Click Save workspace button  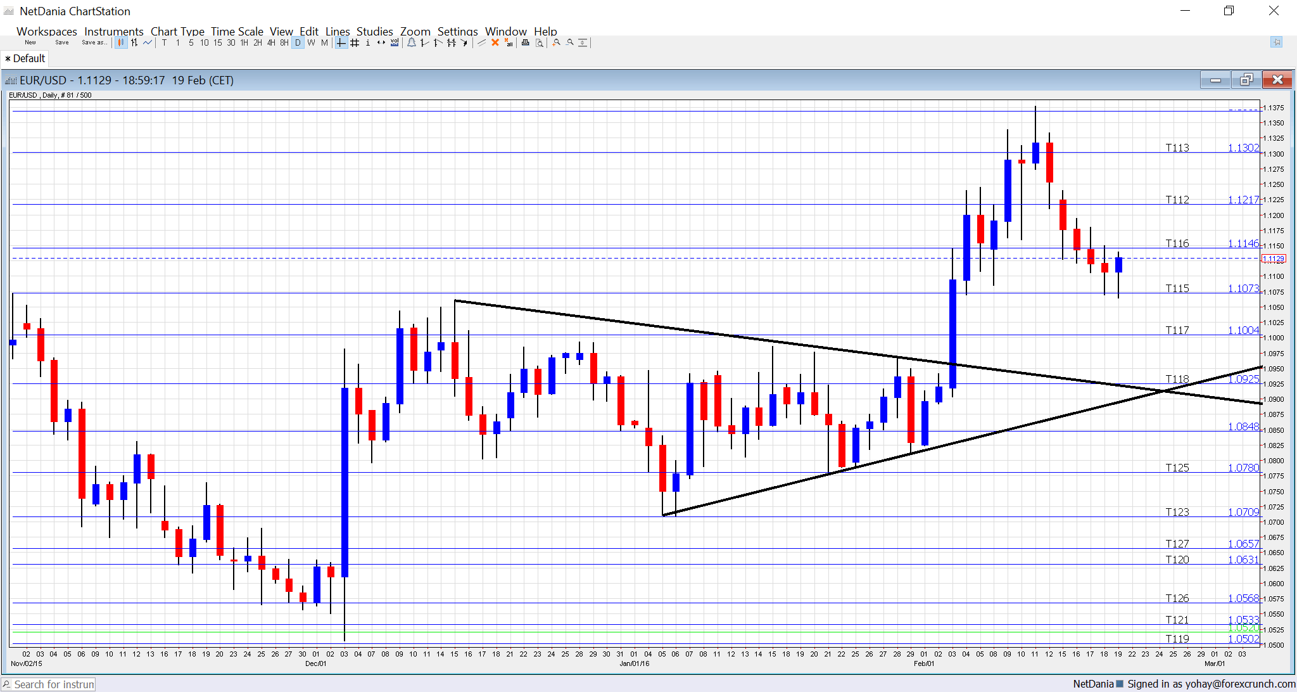tap(62, 42)
